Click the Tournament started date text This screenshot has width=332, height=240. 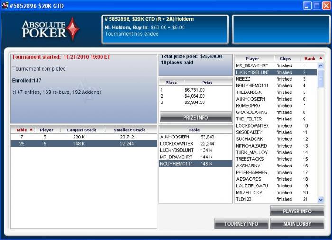click(61, 57)
